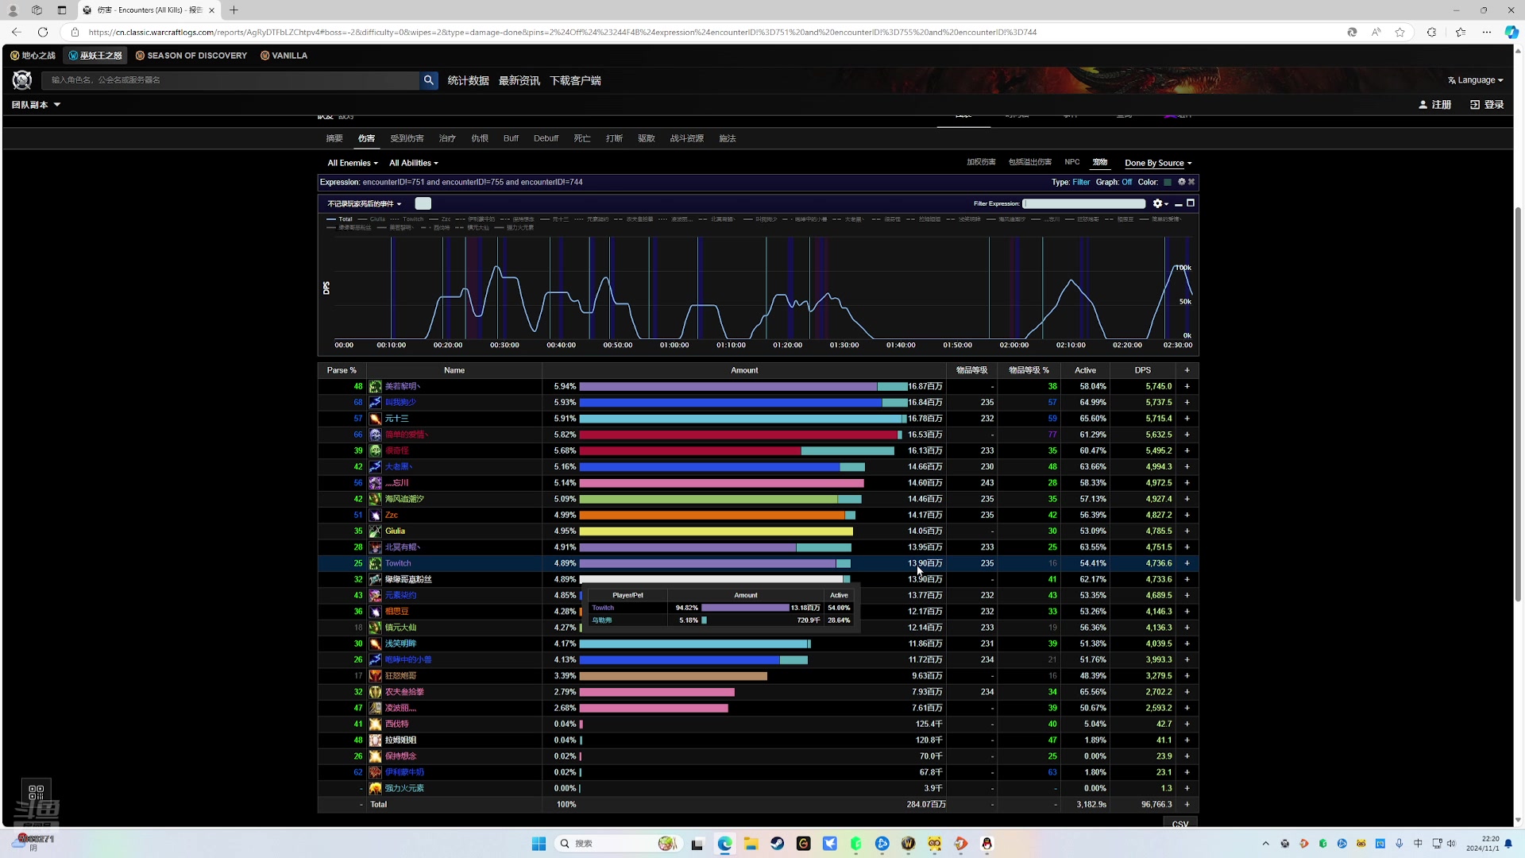Click the purple damage bar for Towitch
Image resolution: width=1525 pixels, height=858 pixels.
point(707,563)
